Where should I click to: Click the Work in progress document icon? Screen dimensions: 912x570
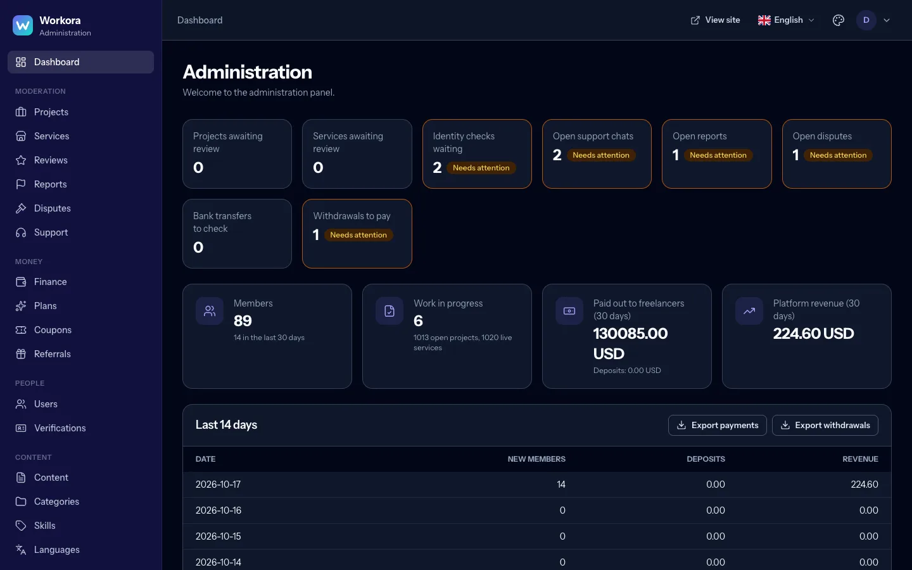click(x=389, y=311)
